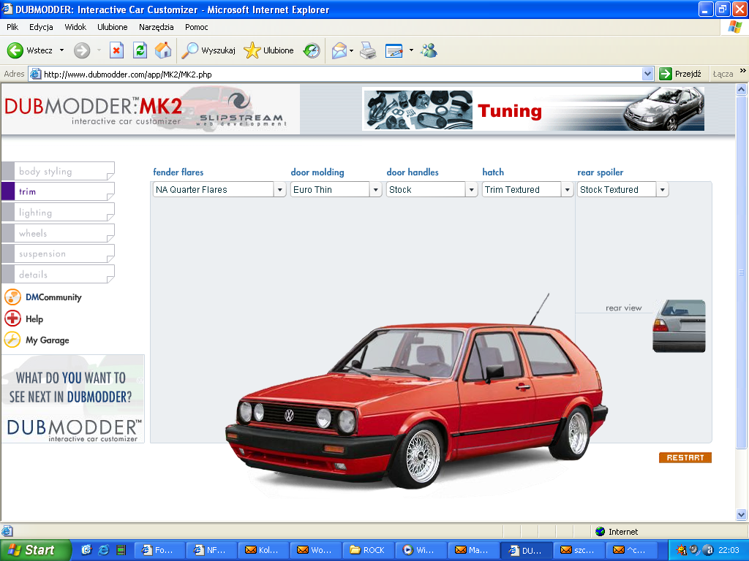This screenshot has height=561, width=749.
Task: Click the Windows Start button
Action: [x=35, y=550]
